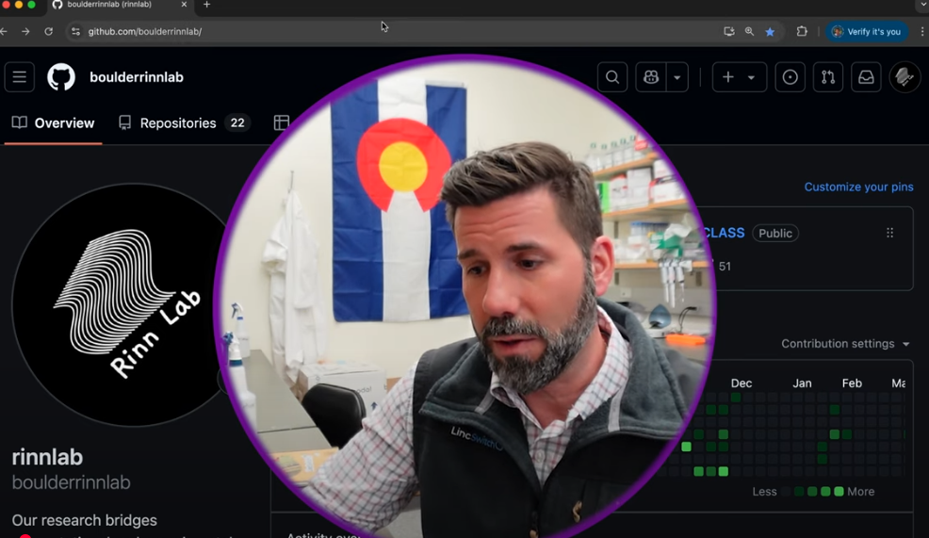Viewport: 929px width, 538px height.
Task: Click the zoom magnifier icon in address bar
Action: pos(749,31)
